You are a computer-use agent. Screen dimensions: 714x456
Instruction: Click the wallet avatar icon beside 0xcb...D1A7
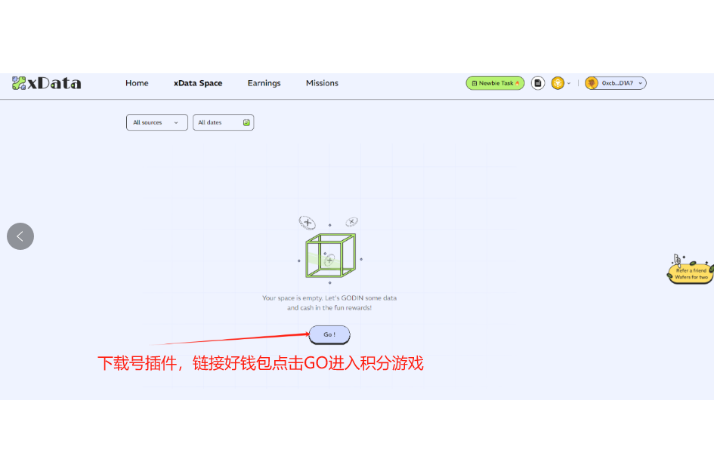pyautogui.click(x=592, y=83)
